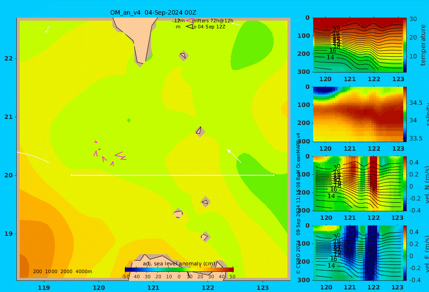The image size is (429, 292).
Task: Click the island marker near 19.5N 122E
Action: pyautogui.click(x=205, y=202)
